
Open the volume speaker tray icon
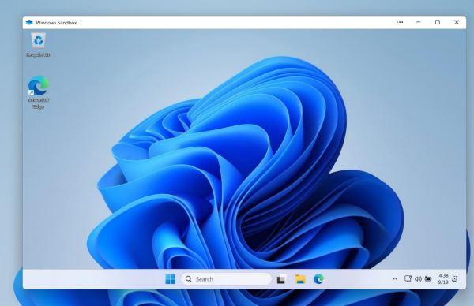(418, 279)
